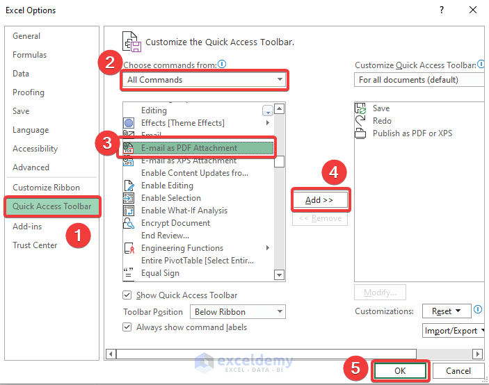This screenshot has height=385, width=489.
Task: Click the Equal Sign icon
Action: pyautogui.click(x=129, y=273)
